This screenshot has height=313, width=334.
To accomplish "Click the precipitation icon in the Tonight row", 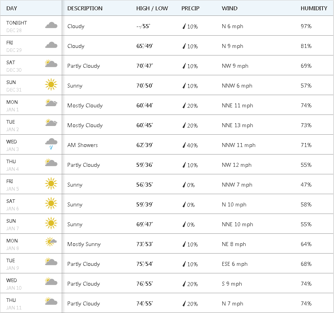I will (x=184, y=27).
